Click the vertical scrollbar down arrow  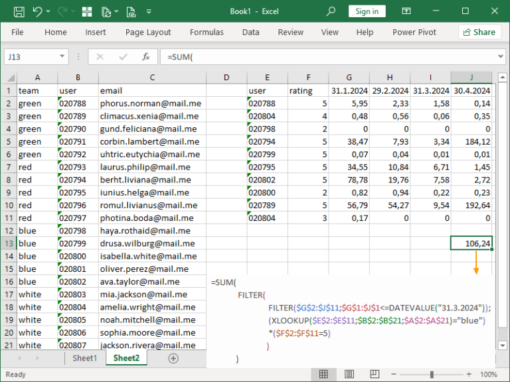(x=503, y=346)
